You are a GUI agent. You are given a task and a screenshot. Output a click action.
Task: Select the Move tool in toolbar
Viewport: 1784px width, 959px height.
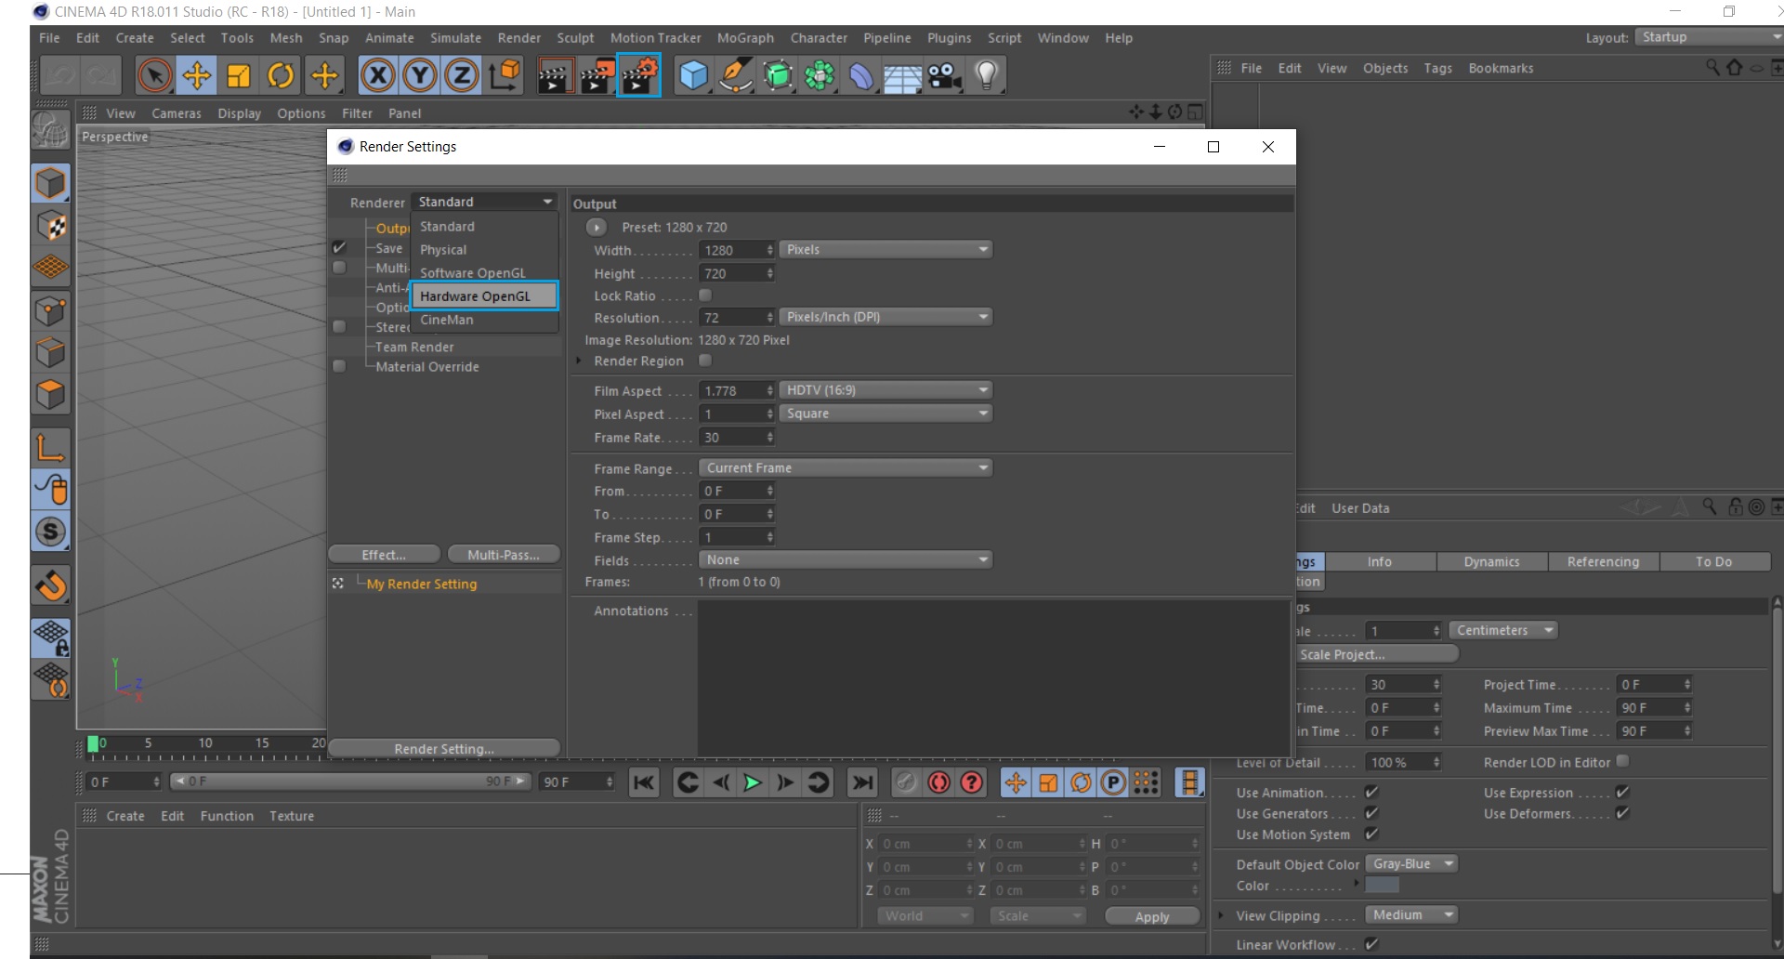[197, 75]
